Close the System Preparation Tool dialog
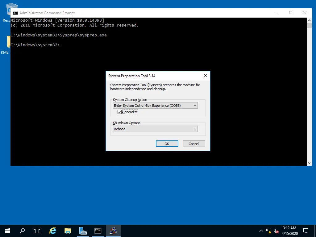This screenshot has height=237, width=316. 205,76
